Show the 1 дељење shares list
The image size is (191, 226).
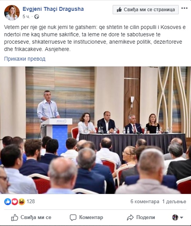174,201
